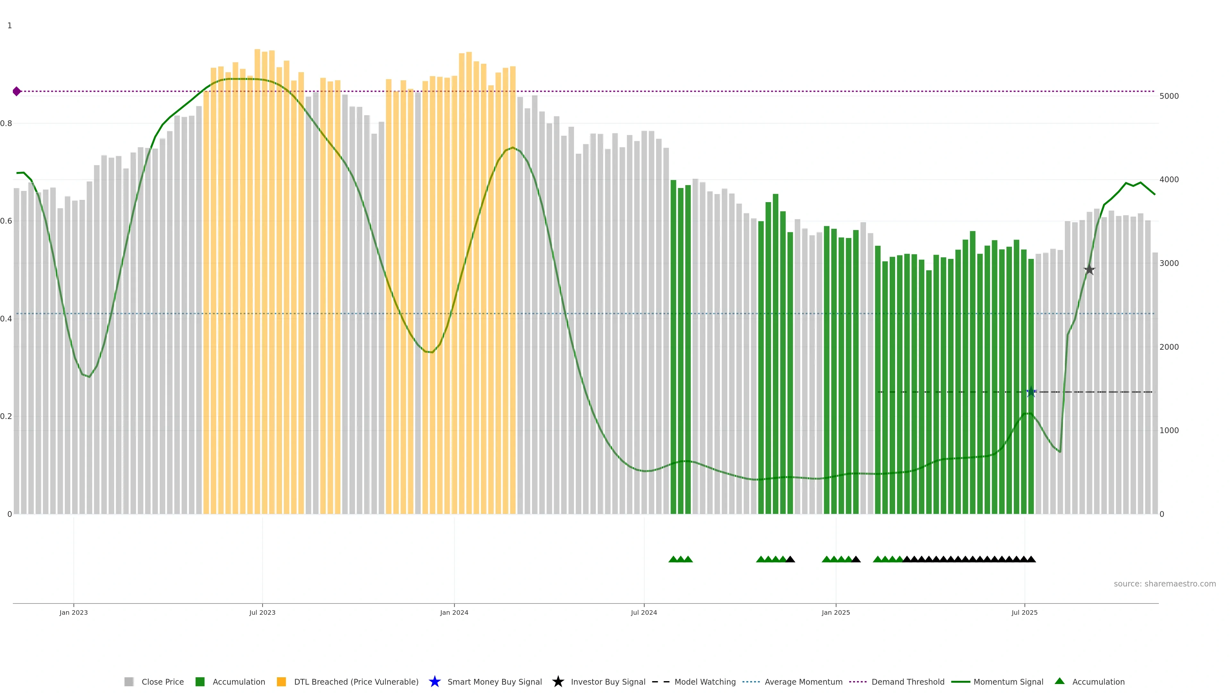Click the Jan 2024 axis label
The image size is (1232, 693).
click(454, 612)
